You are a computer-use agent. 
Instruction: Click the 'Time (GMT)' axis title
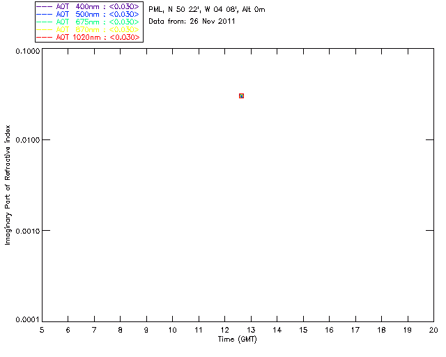(237, 340)
